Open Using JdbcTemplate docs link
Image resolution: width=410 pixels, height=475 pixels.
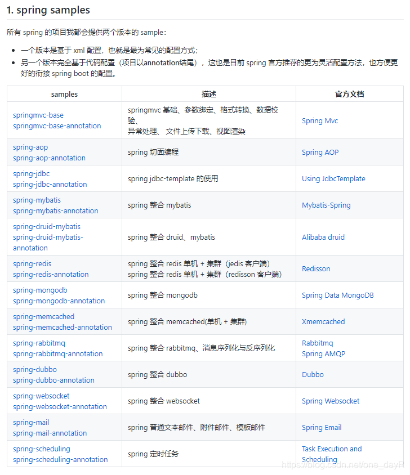[333, 179]
